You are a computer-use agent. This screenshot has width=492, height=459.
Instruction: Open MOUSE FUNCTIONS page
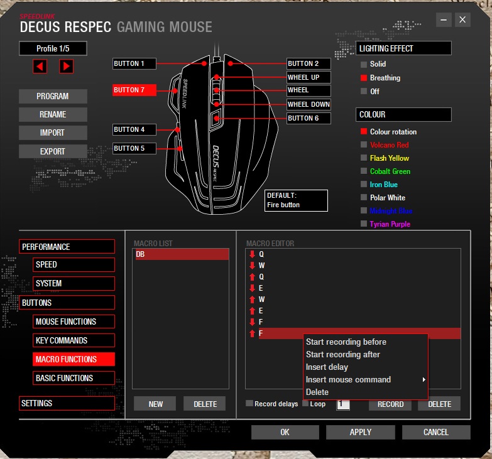(74, 321)
